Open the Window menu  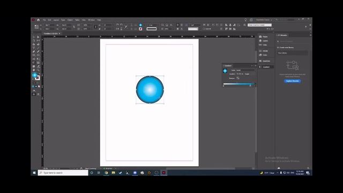coord(91,20)
